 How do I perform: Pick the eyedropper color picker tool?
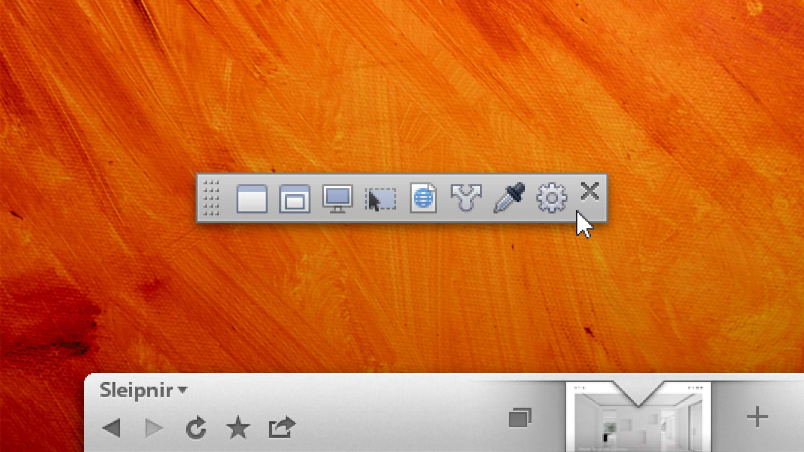pos(509,198)
